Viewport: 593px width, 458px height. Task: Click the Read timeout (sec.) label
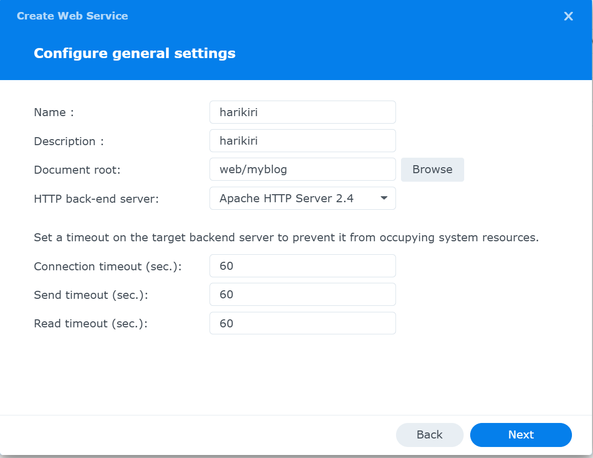coord(90,323)
